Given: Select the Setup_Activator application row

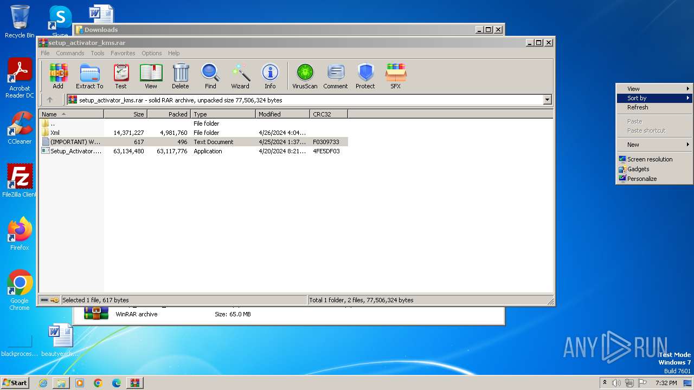Looking at the screenshot, I should 194,151.
